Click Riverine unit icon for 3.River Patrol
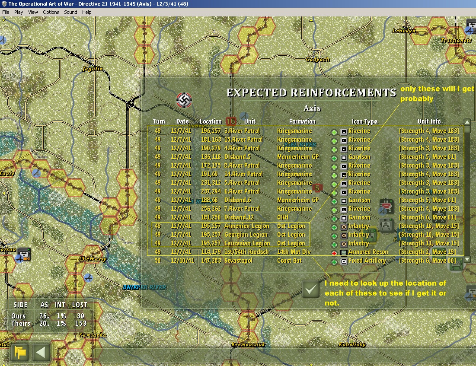 coord(344,132)
